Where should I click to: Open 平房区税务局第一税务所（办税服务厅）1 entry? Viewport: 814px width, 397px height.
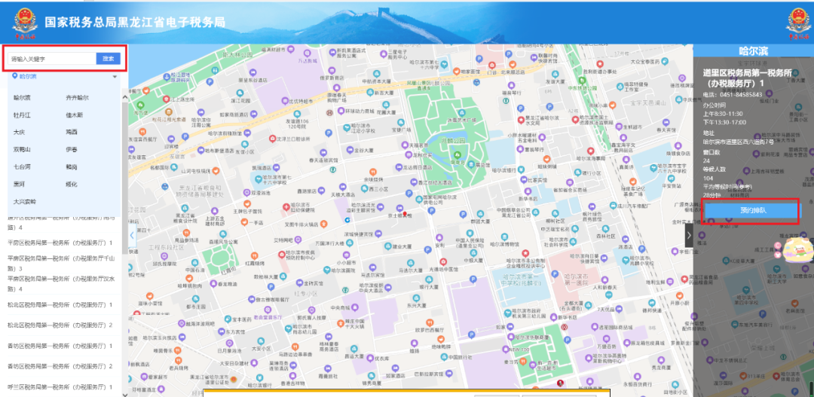pos(60,243)
